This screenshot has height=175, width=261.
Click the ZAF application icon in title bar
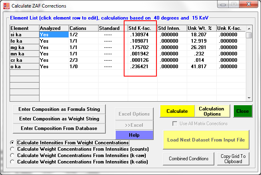pos(6,6)
